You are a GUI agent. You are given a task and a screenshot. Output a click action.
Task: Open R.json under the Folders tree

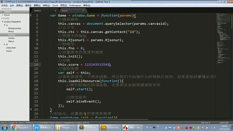pos(9,51)
